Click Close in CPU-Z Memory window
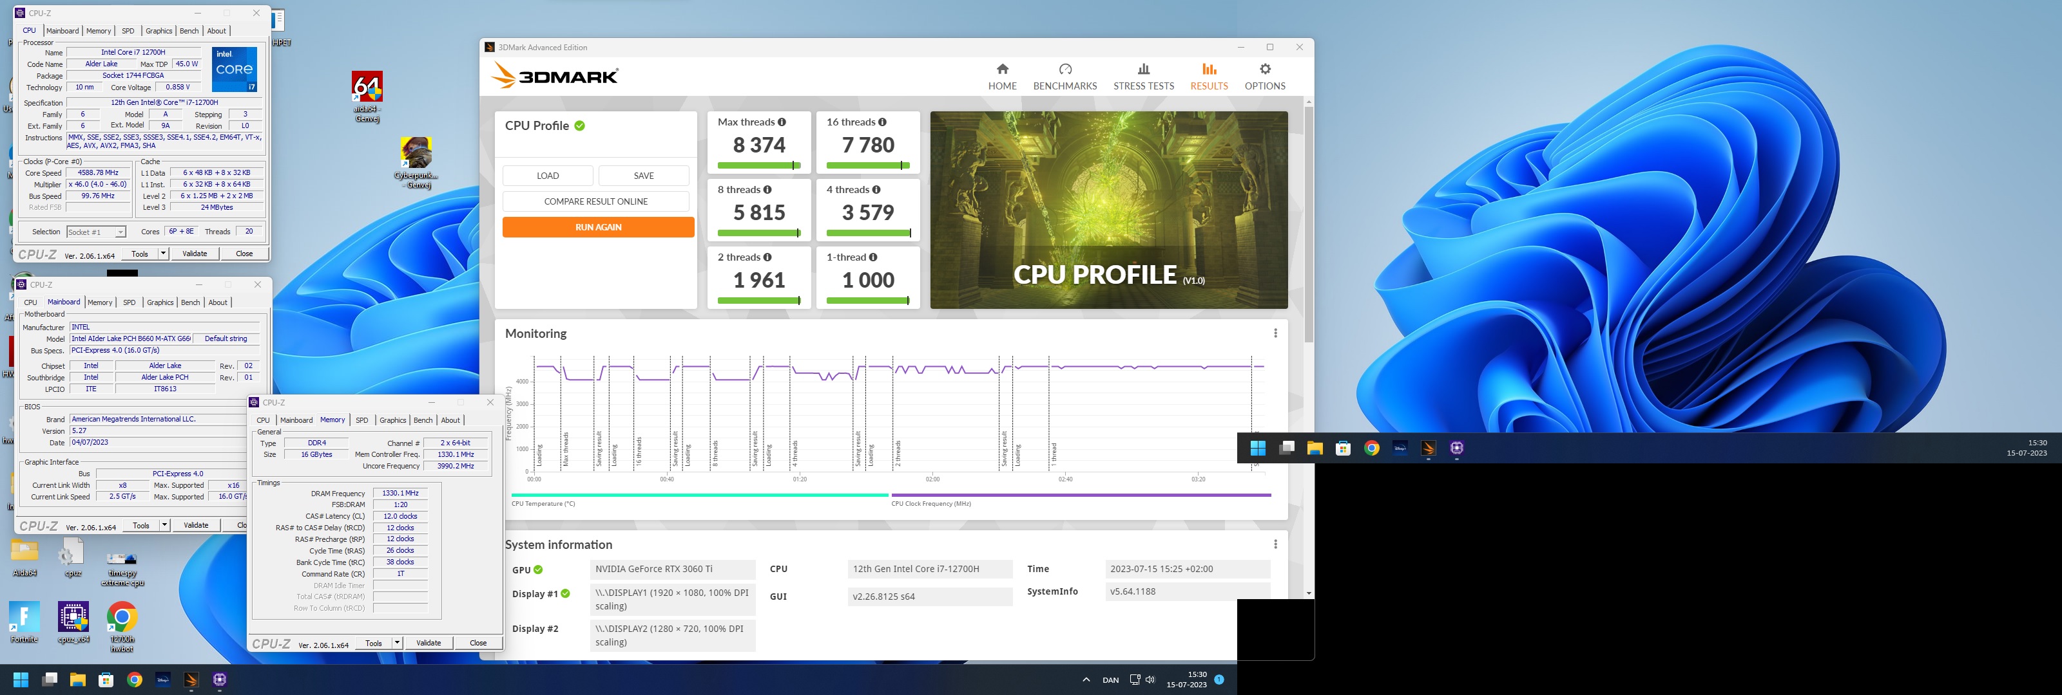The height and width of the screenshot is (695, 2062). tap(478, 643)
